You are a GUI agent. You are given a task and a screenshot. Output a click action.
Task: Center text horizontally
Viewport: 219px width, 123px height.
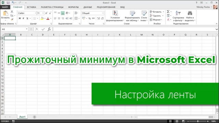[59, 18]
